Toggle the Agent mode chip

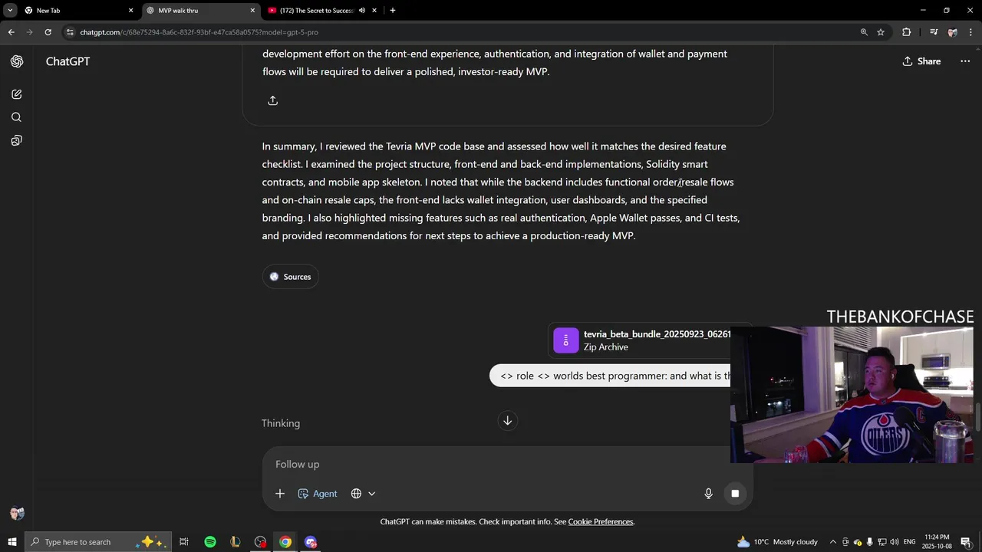tap(318, 494)
